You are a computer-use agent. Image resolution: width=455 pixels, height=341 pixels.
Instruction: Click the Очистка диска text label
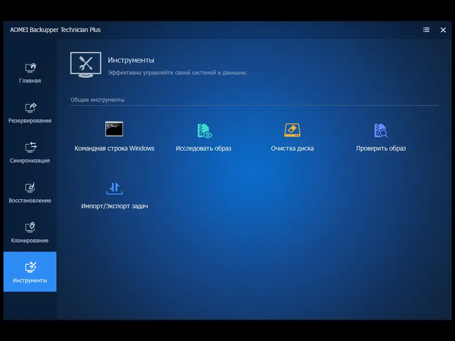[292, 148]
